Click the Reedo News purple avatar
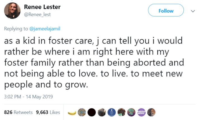This screenshot has width=197, height=120. (x=141, y=112)
